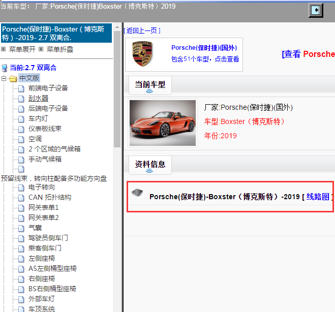Click the folder icon of 中文版
This screenshot has height=312, width=335.
13,79
